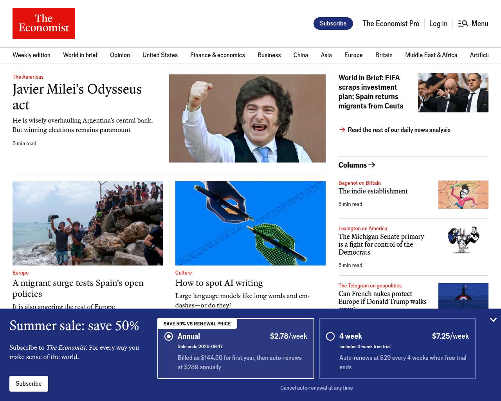Select the 4 week subscription radio button

(x=330, y=336)
